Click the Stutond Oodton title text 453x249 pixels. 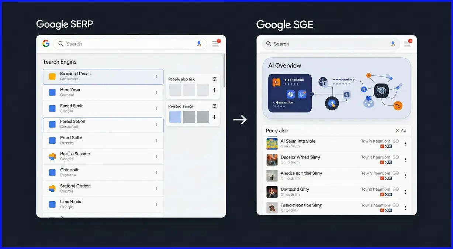click(x=75, y=186)
